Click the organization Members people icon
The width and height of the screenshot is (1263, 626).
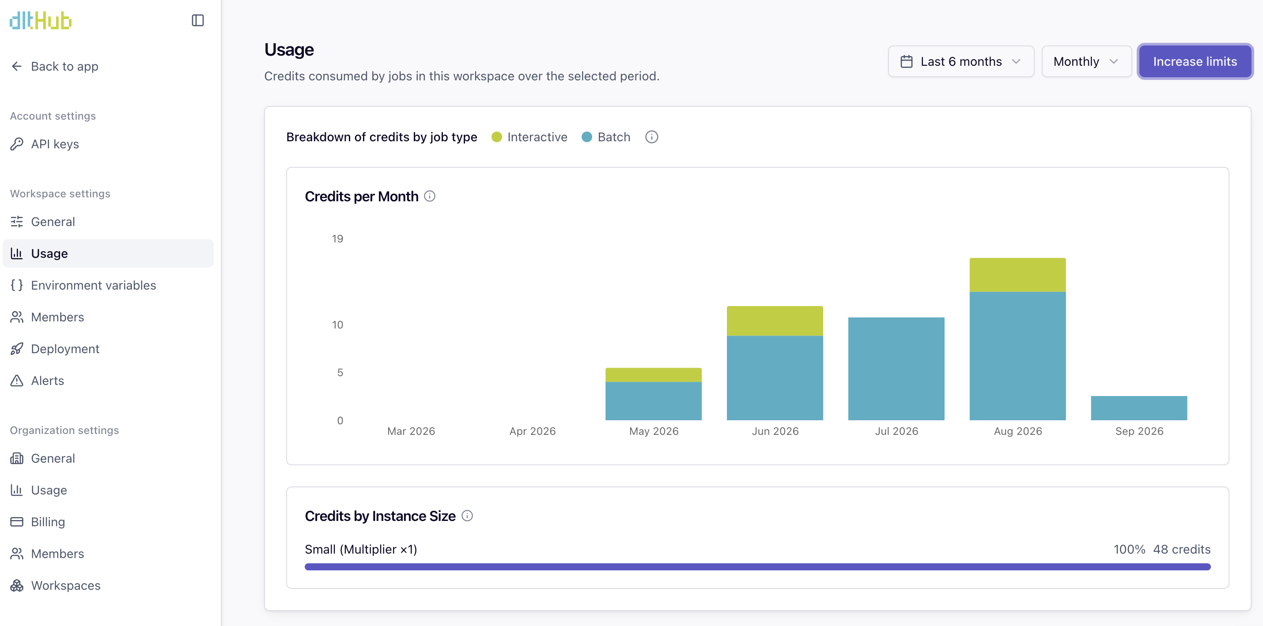(17, 554)
